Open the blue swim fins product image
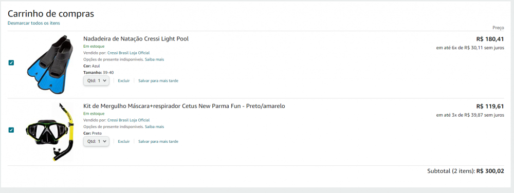 click(48, 64)
